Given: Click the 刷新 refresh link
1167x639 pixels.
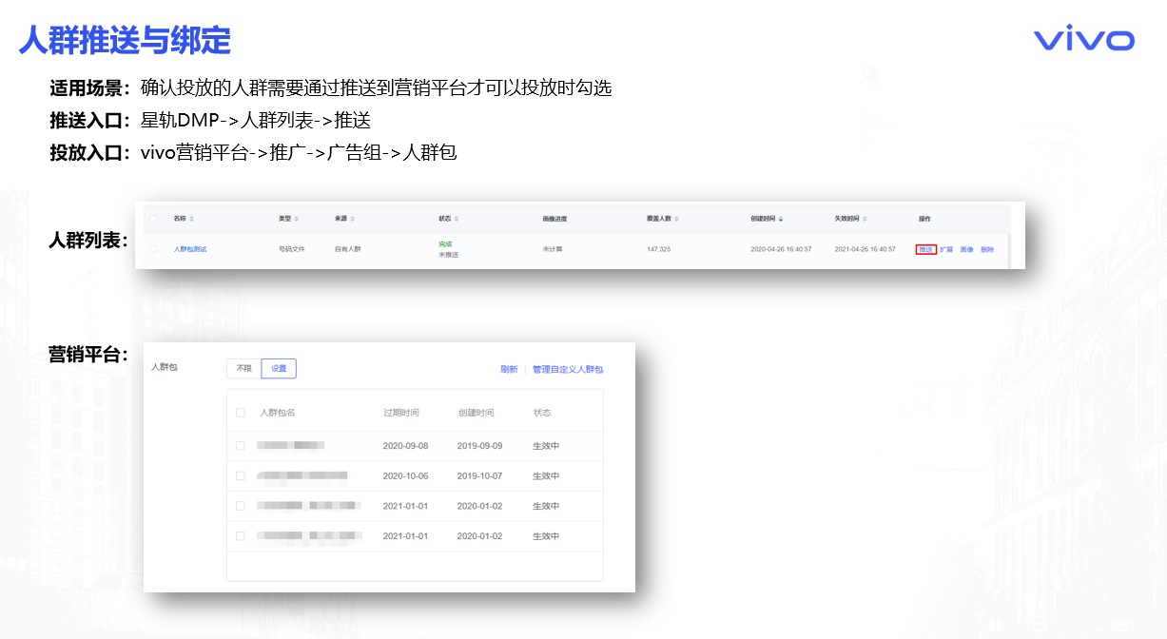Looking at the screenshot, I should pyautogui.click(x=509, y=370).
